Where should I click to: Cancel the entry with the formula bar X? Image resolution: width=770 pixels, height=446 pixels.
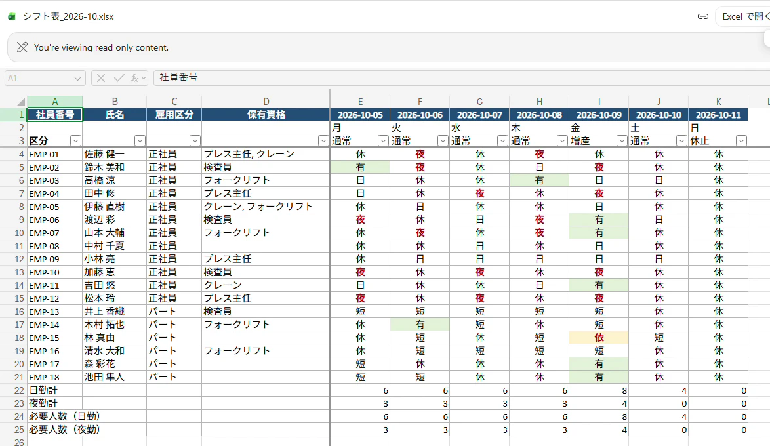click(100, 78)
